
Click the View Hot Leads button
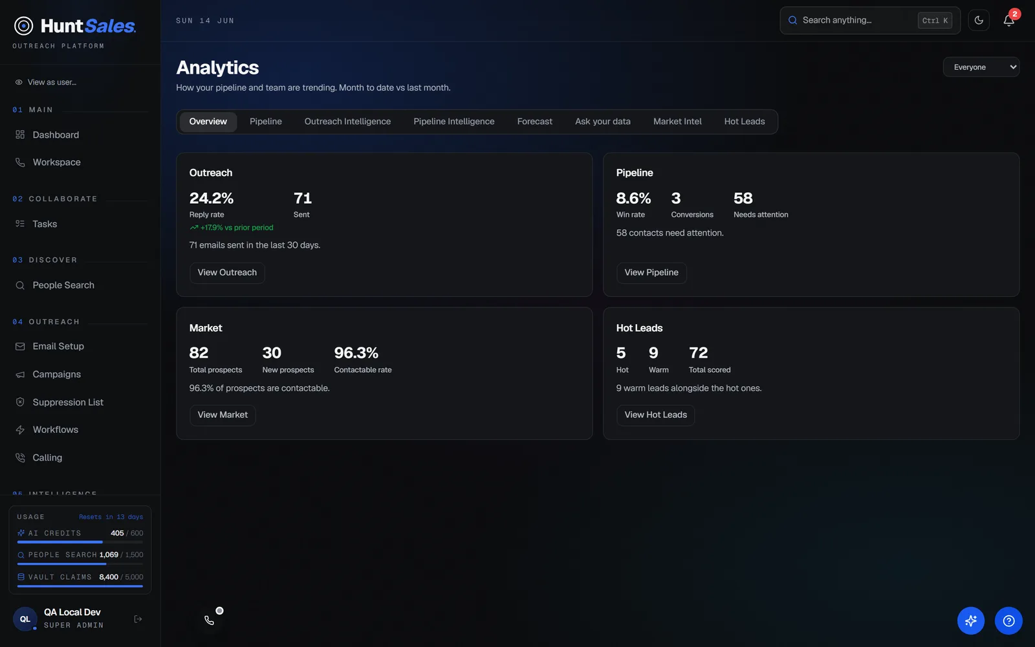[656, 415]
